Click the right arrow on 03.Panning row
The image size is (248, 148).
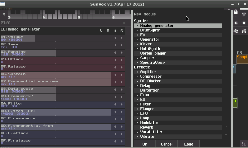tap(122, 52)
